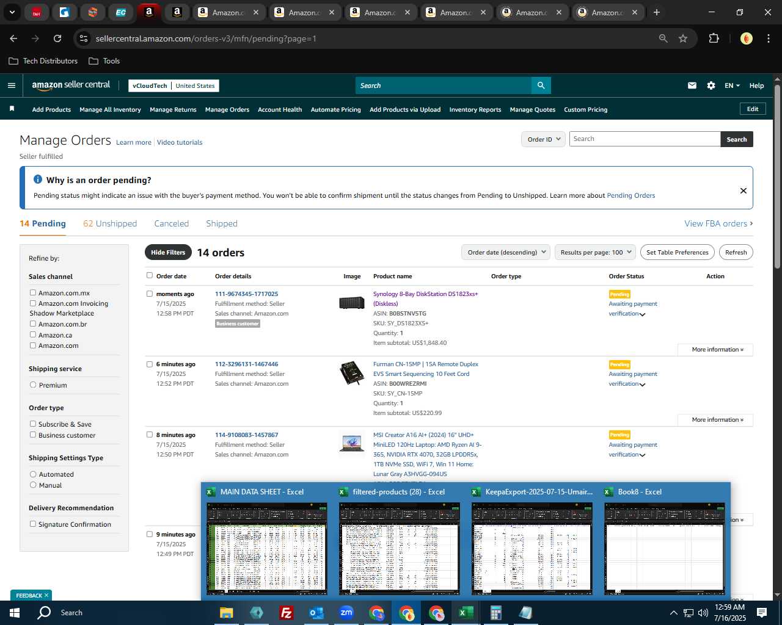Image resolution: width=782 pixels, height=625 pixels.
Task: Check the Subscribe & Save order type
Action: click(33, 424)
